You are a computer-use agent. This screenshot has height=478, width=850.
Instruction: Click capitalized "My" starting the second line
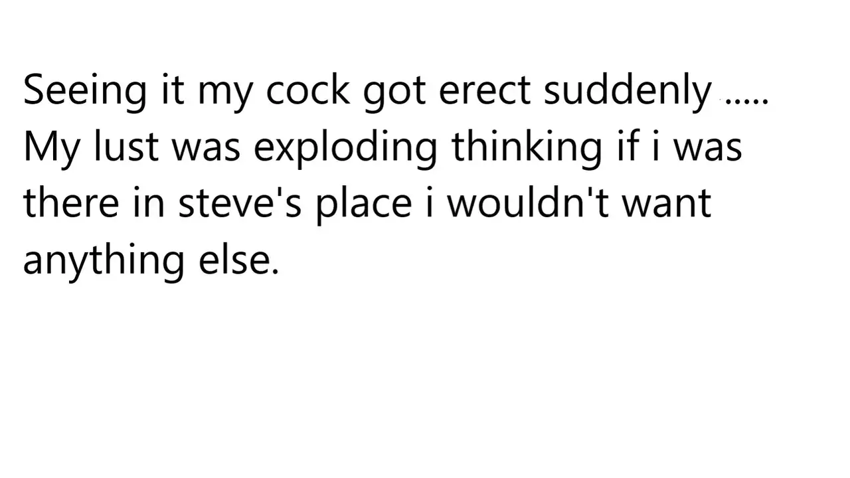[53, 147]
